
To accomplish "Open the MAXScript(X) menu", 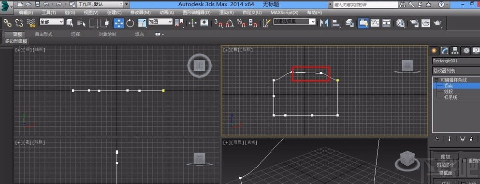I will [x=284, y=13].
